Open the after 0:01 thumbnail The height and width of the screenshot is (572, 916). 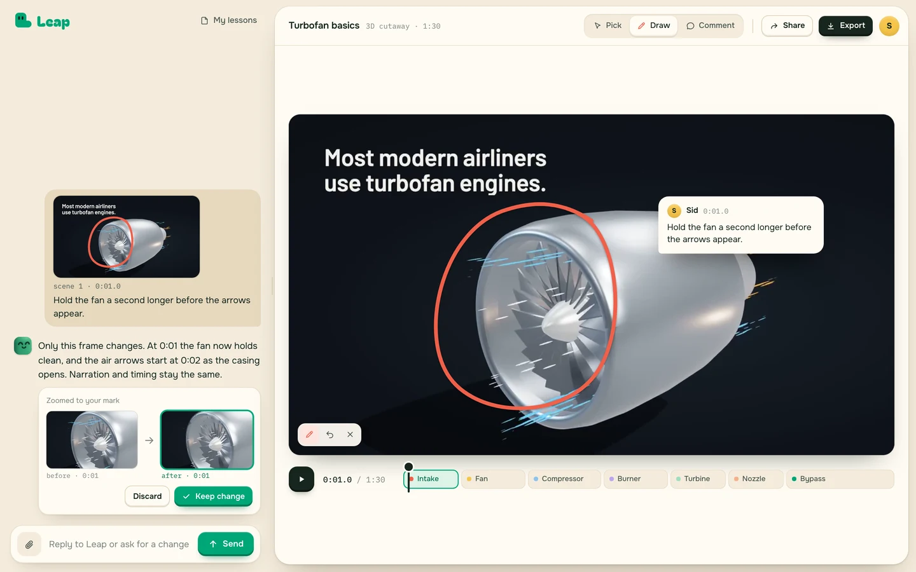pos(207,440)
